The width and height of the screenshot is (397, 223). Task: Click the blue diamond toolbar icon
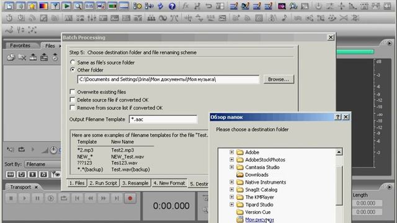click(x=161, y=6)
